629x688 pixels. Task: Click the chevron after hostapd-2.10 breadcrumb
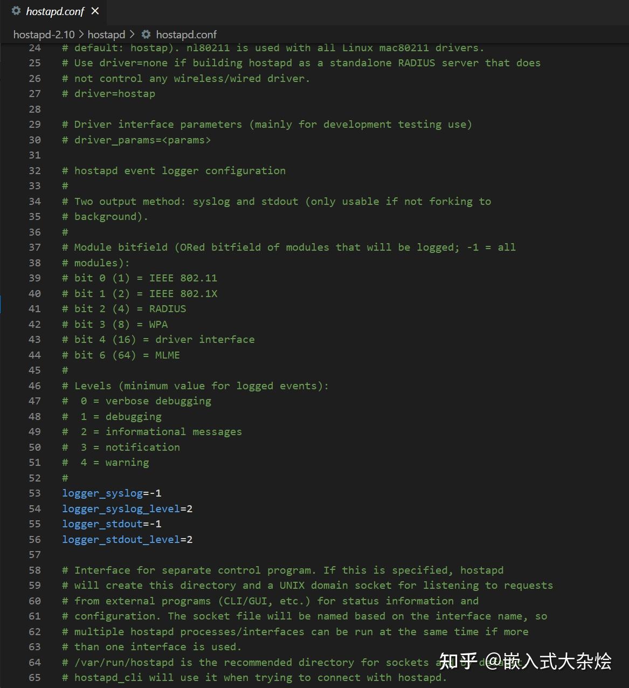(x=81, y=35)
